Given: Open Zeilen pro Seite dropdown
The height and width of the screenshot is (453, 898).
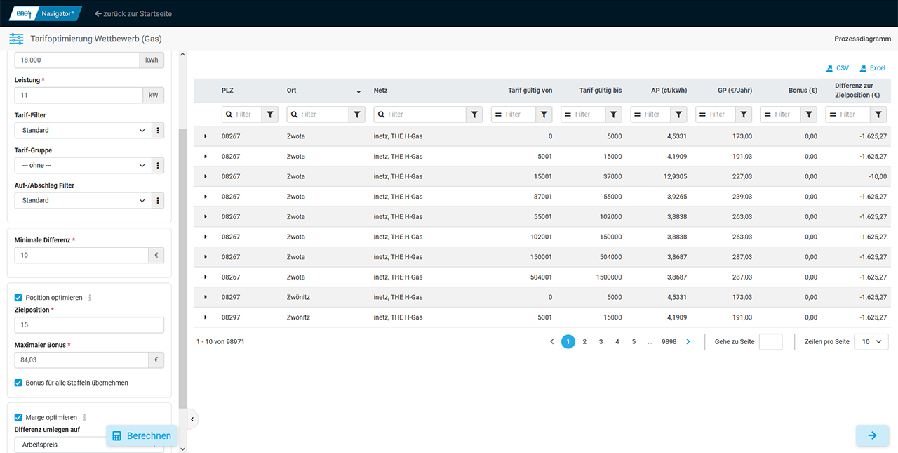Looking at the screenshot, I should click(871, 342).
